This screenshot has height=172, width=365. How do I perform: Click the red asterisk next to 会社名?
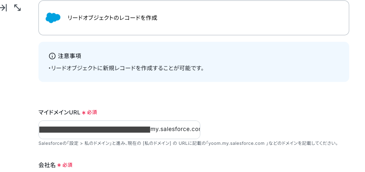tap(59, 165)
